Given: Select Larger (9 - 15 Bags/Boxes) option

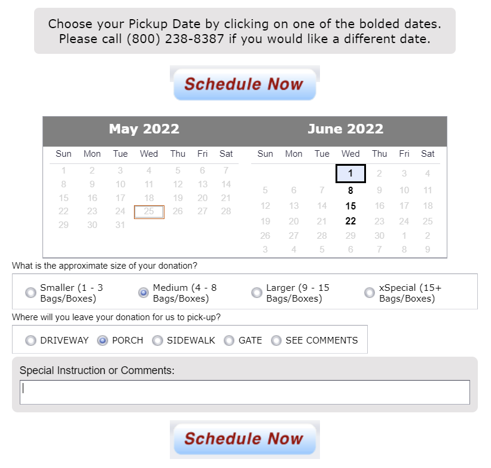Looking at the screenshot, I should [257, 292].
